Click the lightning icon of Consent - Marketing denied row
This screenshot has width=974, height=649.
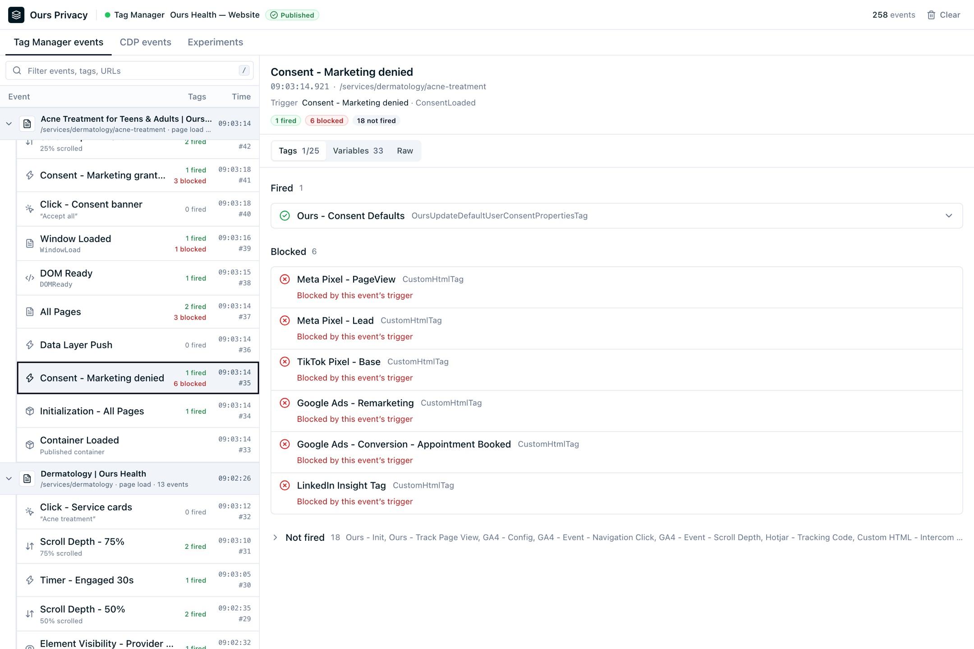[30, 378]
